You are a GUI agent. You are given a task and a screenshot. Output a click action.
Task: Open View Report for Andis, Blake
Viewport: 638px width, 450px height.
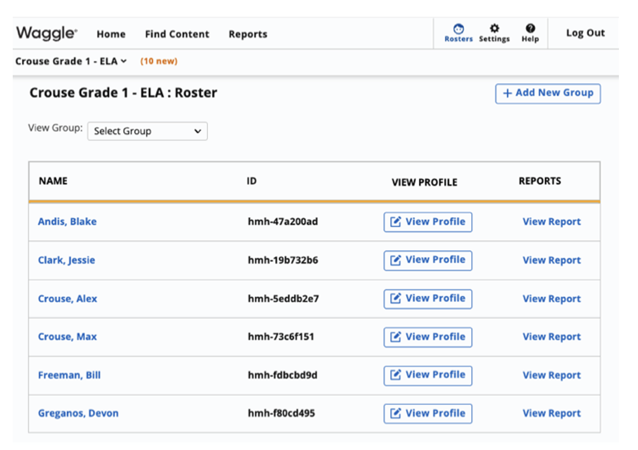[x=552, y=222]
